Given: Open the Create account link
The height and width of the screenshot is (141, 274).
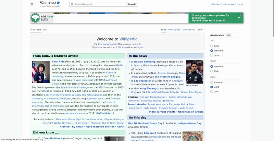Looking at the screenshot, I should (228, 4).
